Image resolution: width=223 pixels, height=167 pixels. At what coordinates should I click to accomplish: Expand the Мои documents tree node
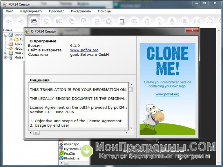[6, 53]
